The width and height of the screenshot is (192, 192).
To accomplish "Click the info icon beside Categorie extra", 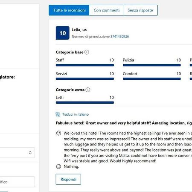I will (88, 90).
